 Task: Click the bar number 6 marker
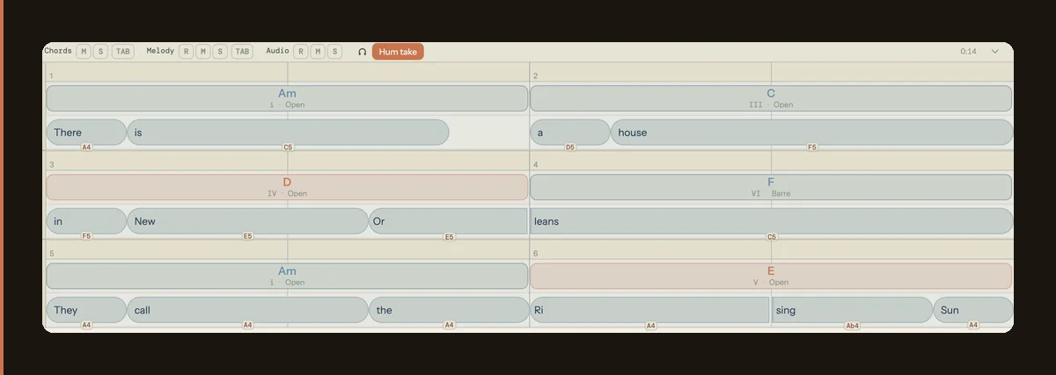click(x=535, y=254)
